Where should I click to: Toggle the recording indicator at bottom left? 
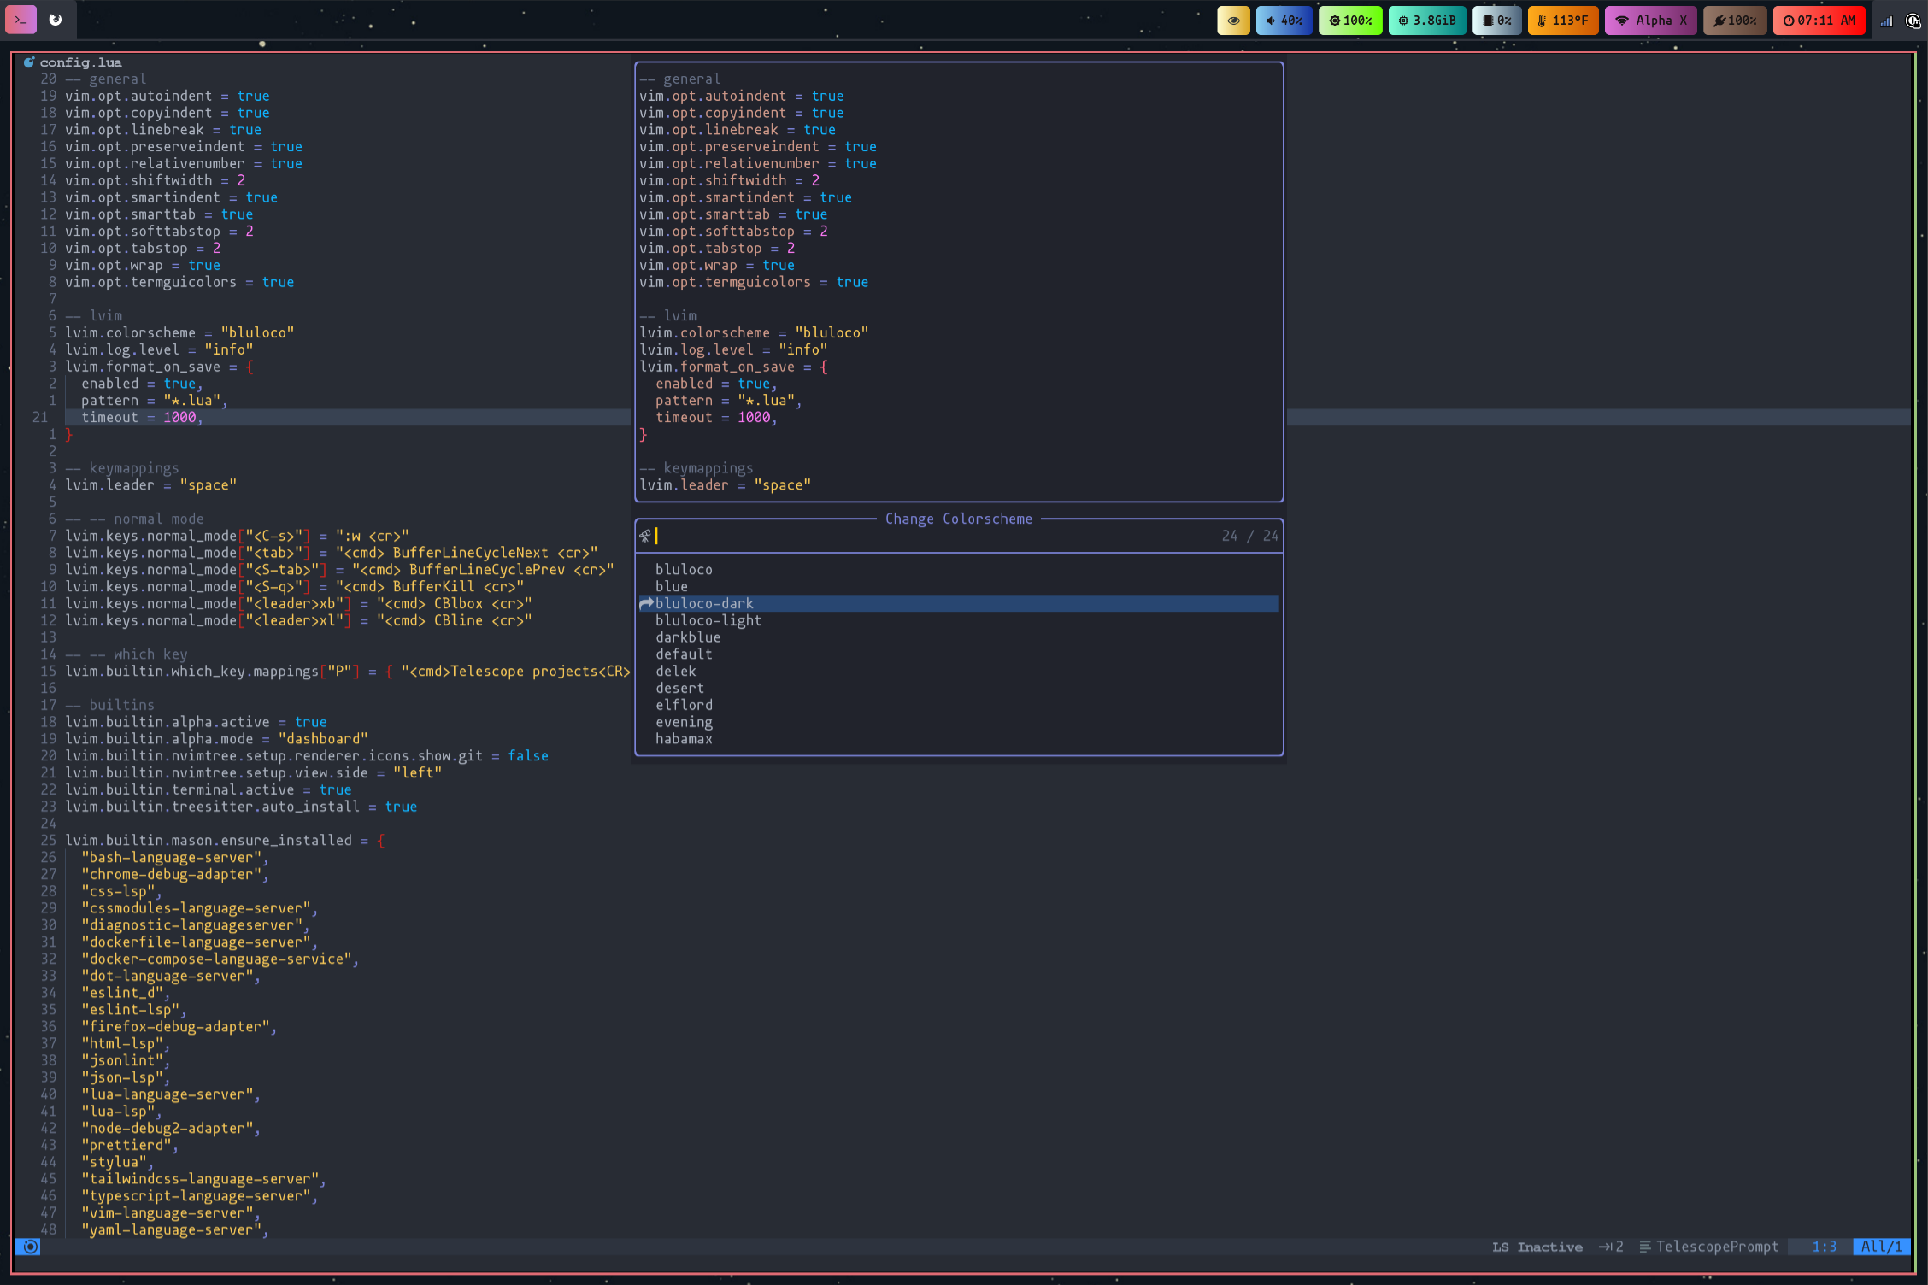coord(28,1247)
